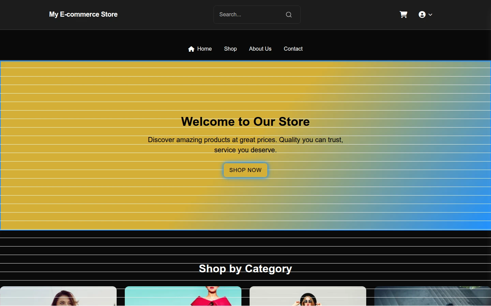Open the Contact page link
This screenshot has width=491, height=306.
[293, 49]
